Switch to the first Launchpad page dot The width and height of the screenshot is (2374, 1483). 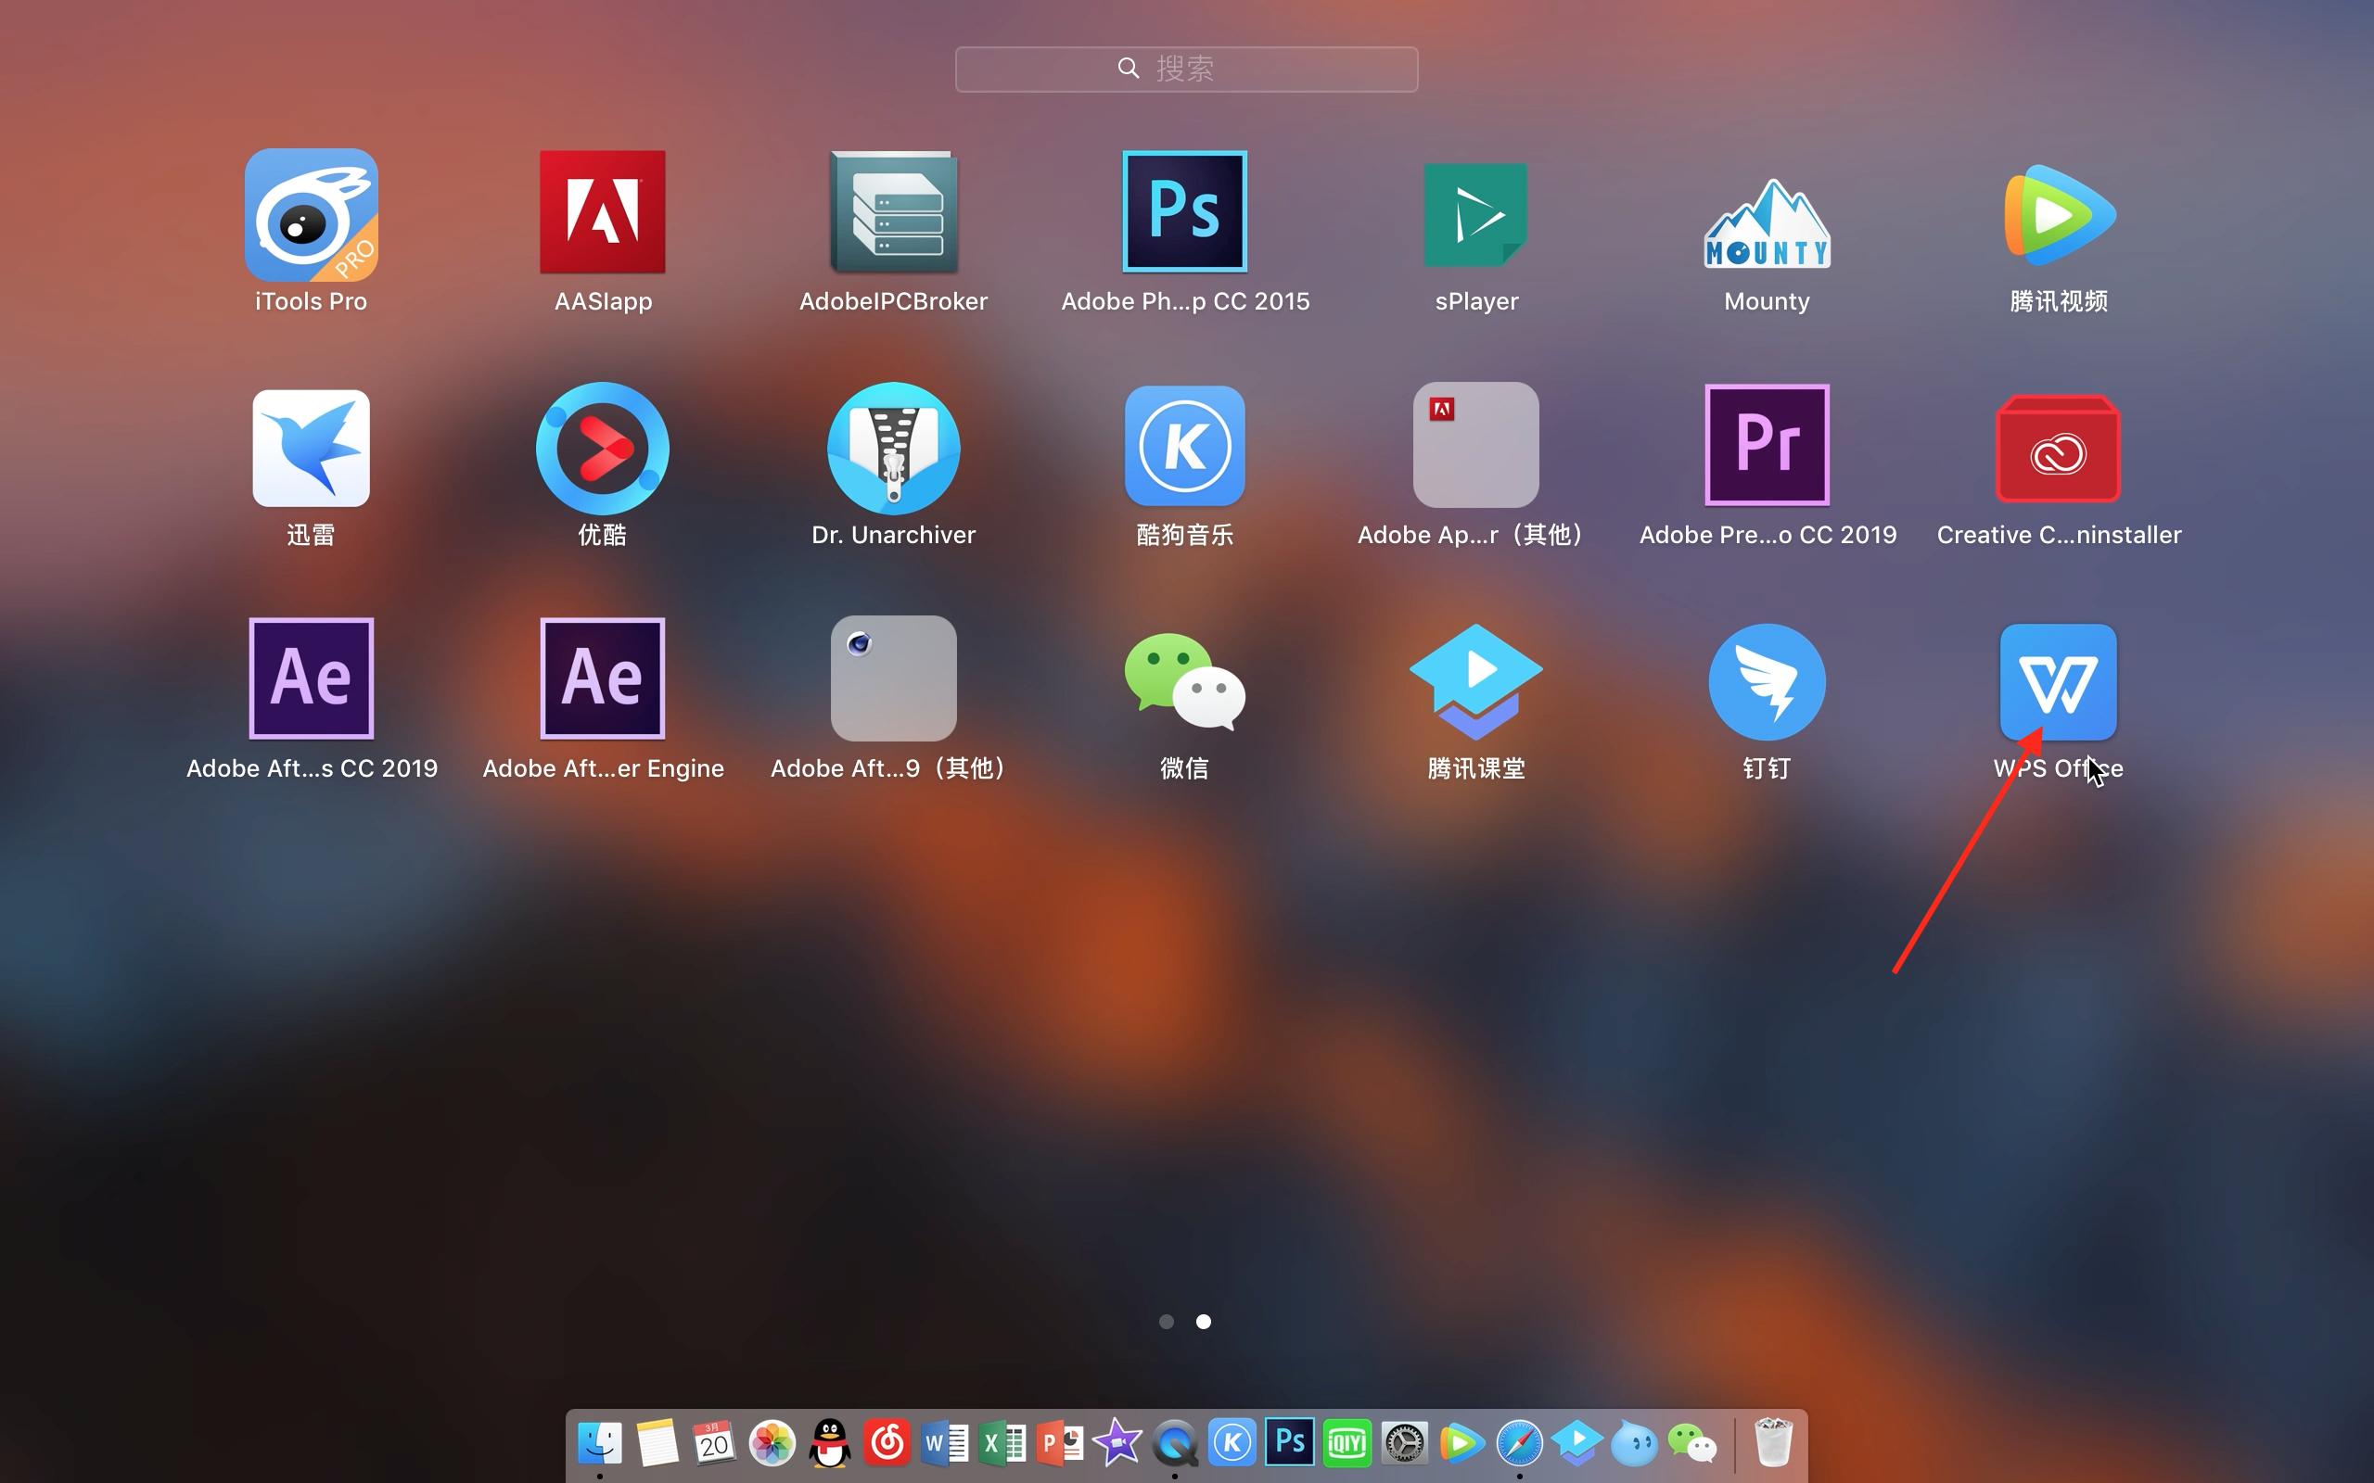[x=1168, y=1321]
